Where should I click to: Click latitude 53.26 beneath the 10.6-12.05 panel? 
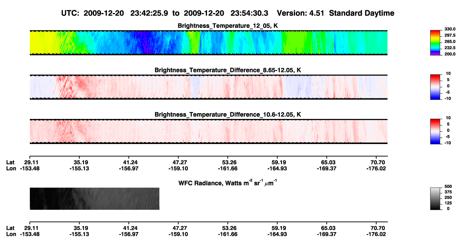tap(228, 163)
